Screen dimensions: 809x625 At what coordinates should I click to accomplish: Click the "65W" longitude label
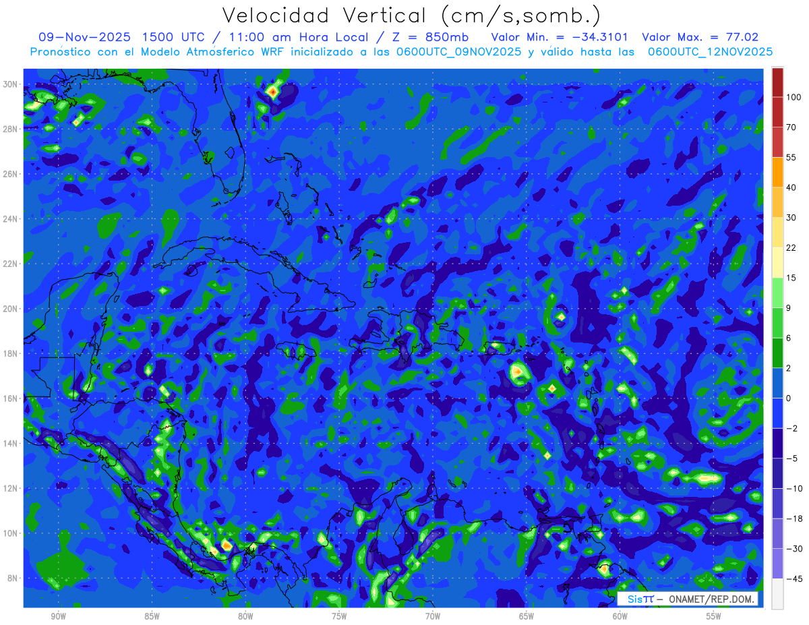pos(527,616)
